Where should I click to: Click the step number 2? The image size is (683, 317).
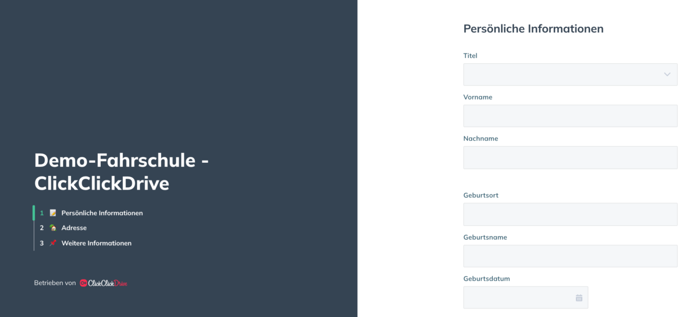point(42,228)
